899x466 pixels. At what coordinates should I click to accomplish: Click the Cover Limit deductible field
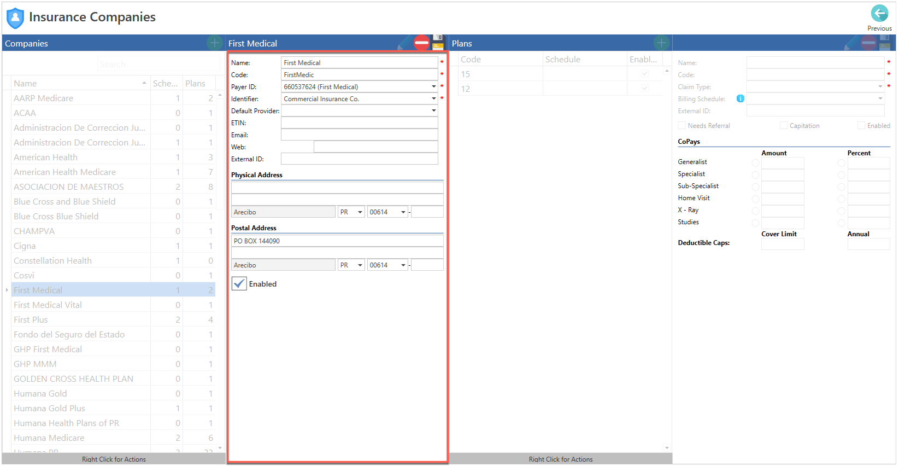(x=783, y=244)
